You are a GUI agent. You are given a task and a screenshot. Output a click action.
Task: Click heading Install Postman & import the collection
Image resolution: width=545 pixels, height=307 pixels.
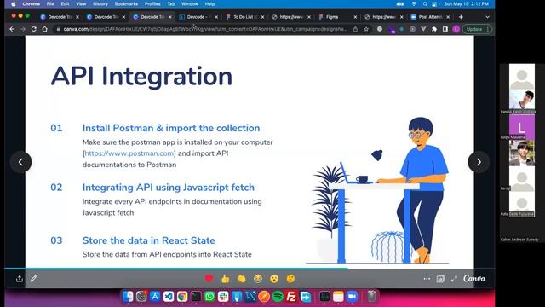pyautogui.click(x=171, y=128)
